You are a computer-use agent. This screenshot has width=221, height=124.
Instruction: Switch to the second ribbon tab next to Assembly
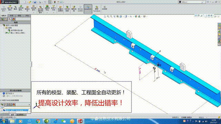click(x=11, y=15)
